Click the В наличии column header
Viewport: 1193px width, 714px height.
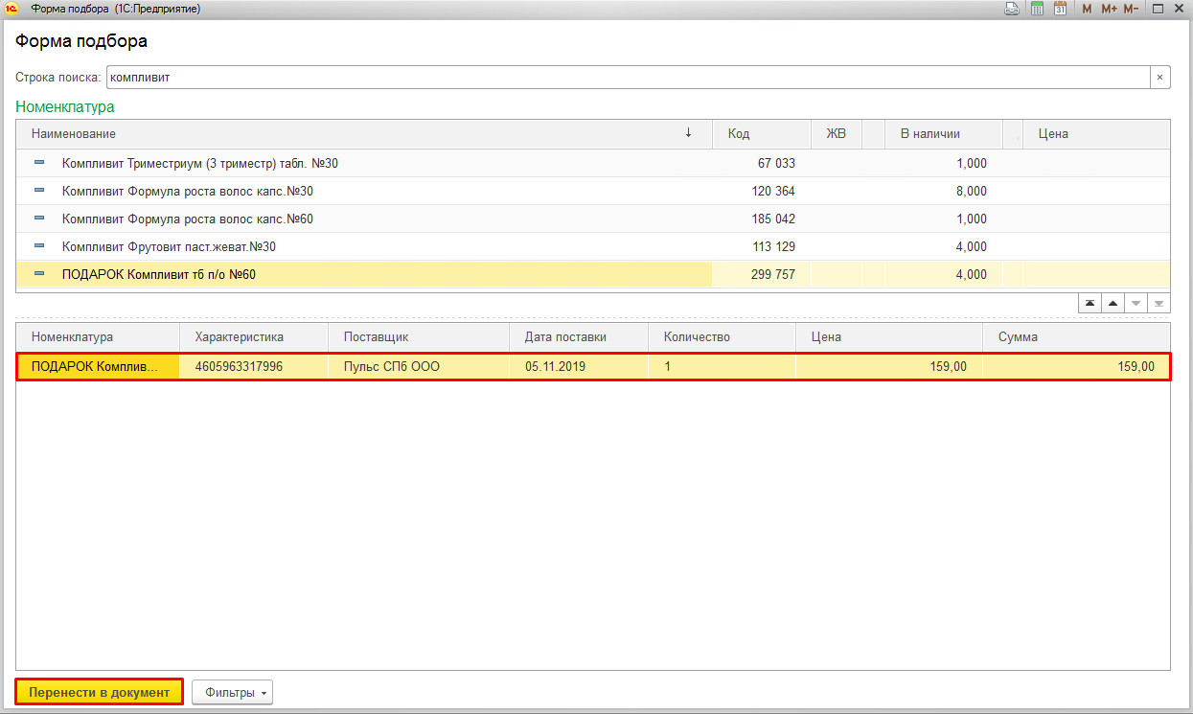pos(942,134)
